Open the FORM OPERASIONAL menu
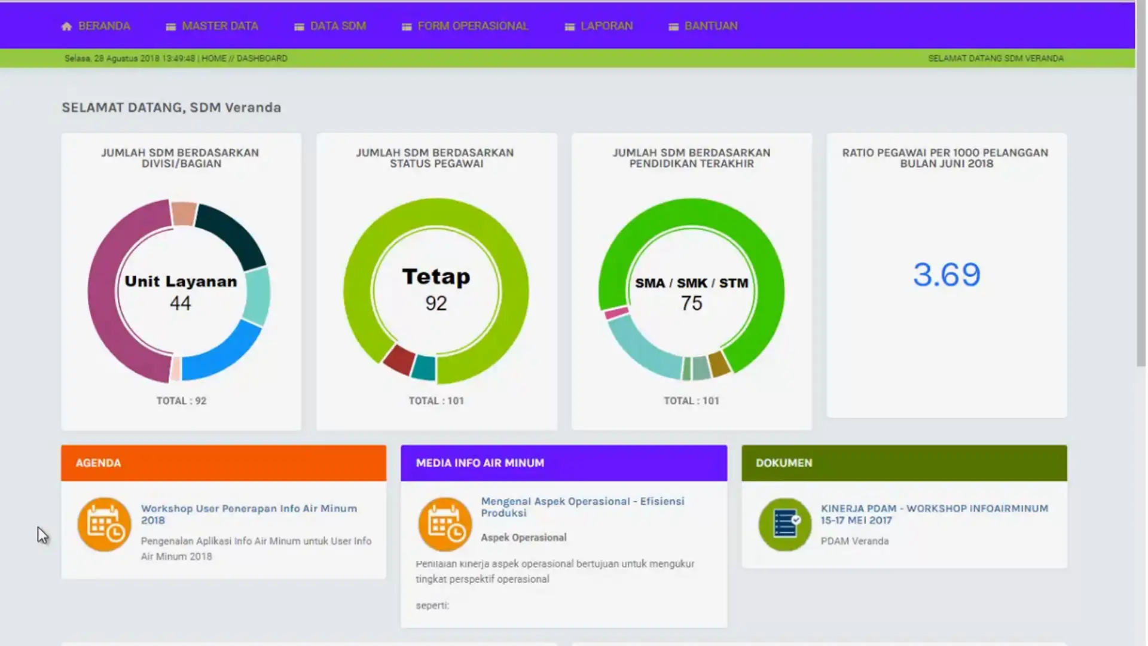The width and height of the screenshot is (1148, 646). 472,26
